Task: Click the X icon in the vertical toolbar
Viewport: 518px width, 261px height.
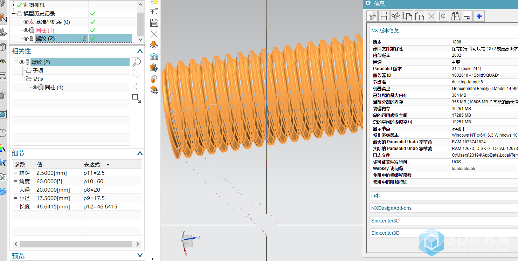Action: (x=154, y=34)
